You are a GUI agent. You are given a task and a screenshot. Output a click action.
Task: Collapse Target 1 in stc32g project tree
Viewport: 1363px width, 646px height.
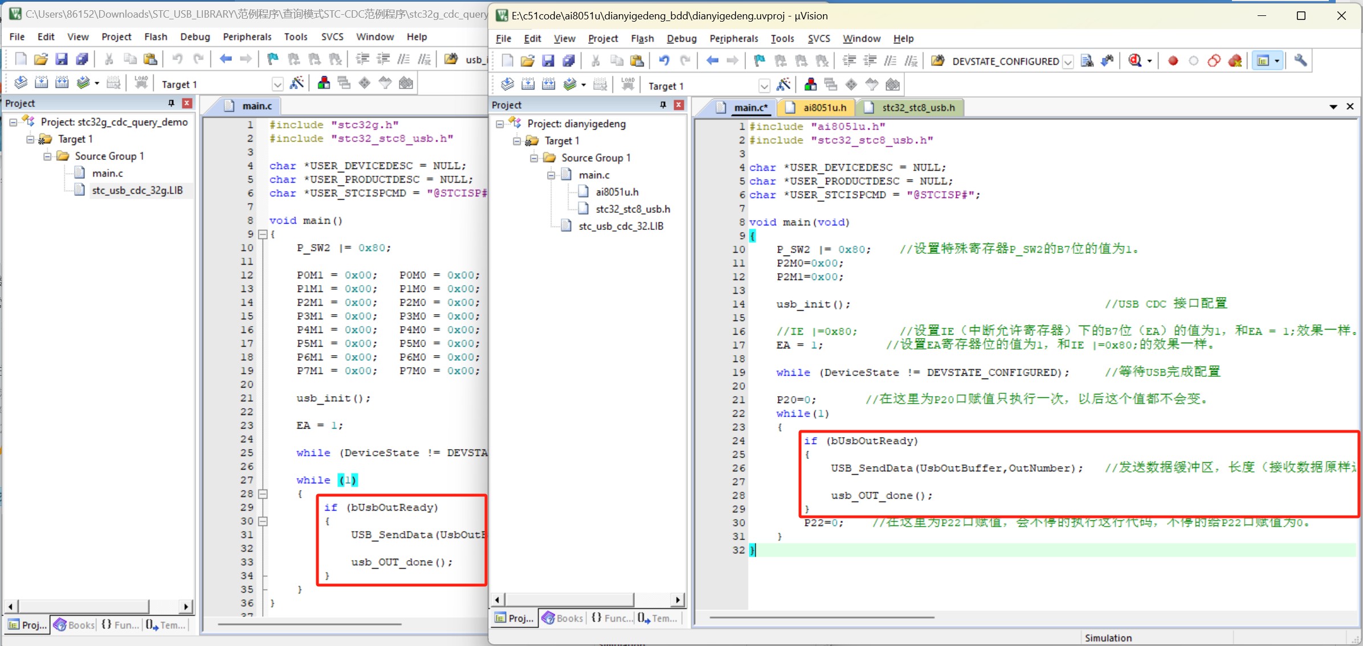[x=30, y=139]
